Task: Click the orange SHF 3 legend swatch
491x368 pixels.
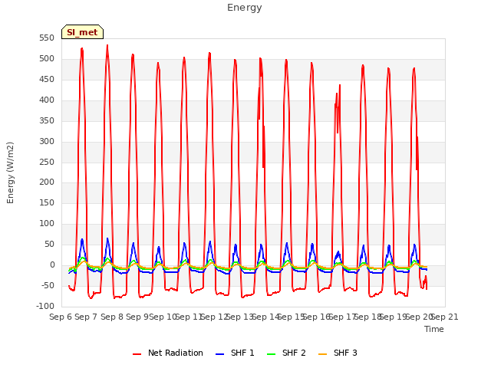Action: 322,354
